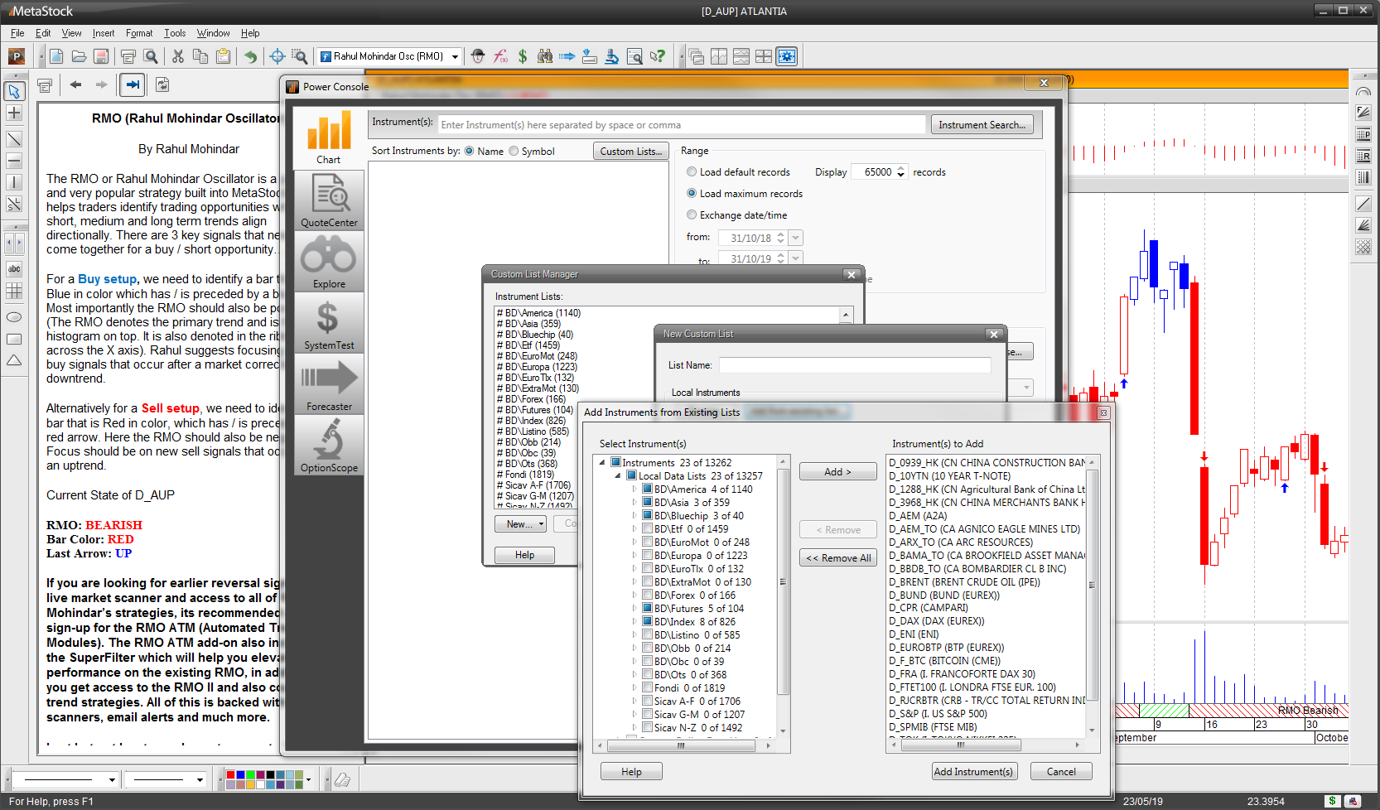Click the Instrument Search... button
Viewport: 1380px width, 810px height.
click(982, 125)
